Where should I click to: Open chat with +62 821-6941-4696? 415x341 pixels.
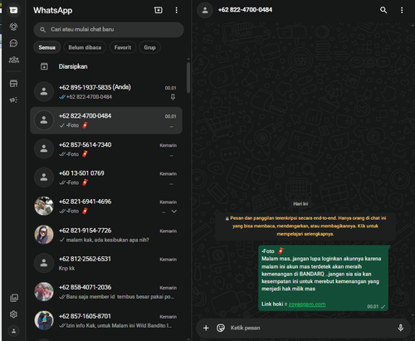pos(106,206)
